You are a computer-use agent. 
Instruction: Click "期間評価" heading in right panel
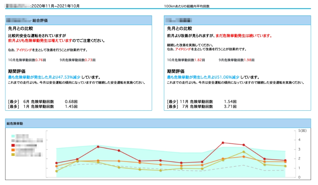(x=176, y=71)
